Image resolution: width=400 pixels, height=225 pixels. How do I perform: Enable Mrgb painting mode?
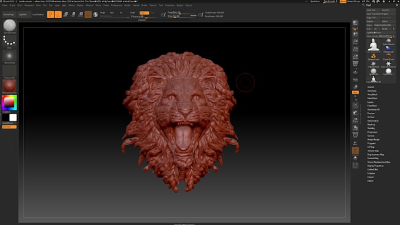[x=102, y=12]
